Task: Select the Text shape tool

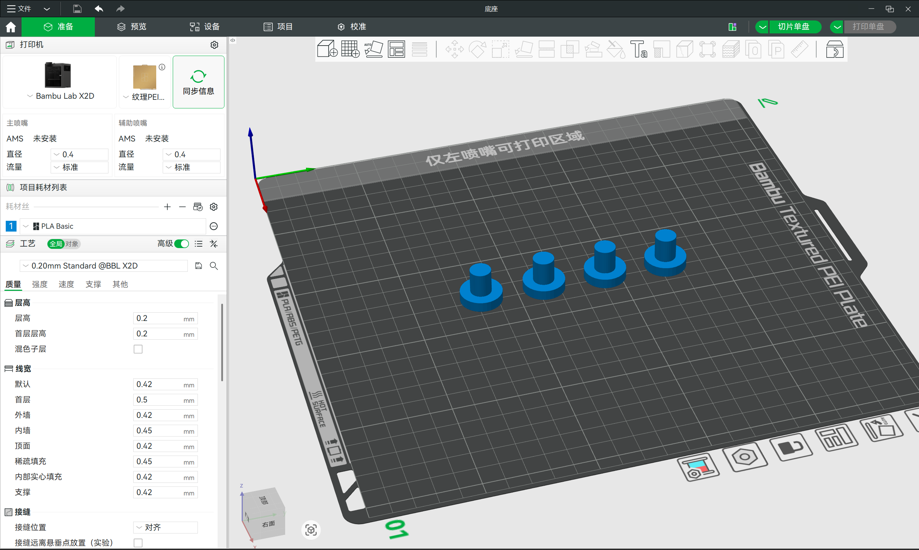Action: tap(639, 49)
